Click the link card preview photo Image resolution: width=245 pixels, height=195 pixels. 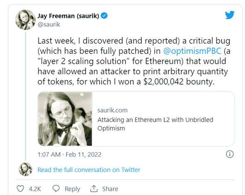pos(65,119)
